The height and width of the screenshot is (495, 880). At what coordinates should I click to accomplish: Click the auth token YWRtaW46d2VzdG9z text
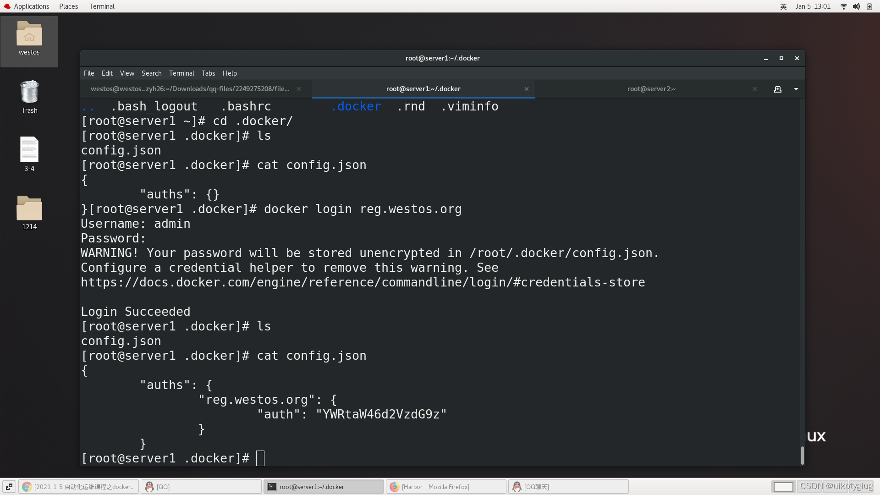coord(381,414)
